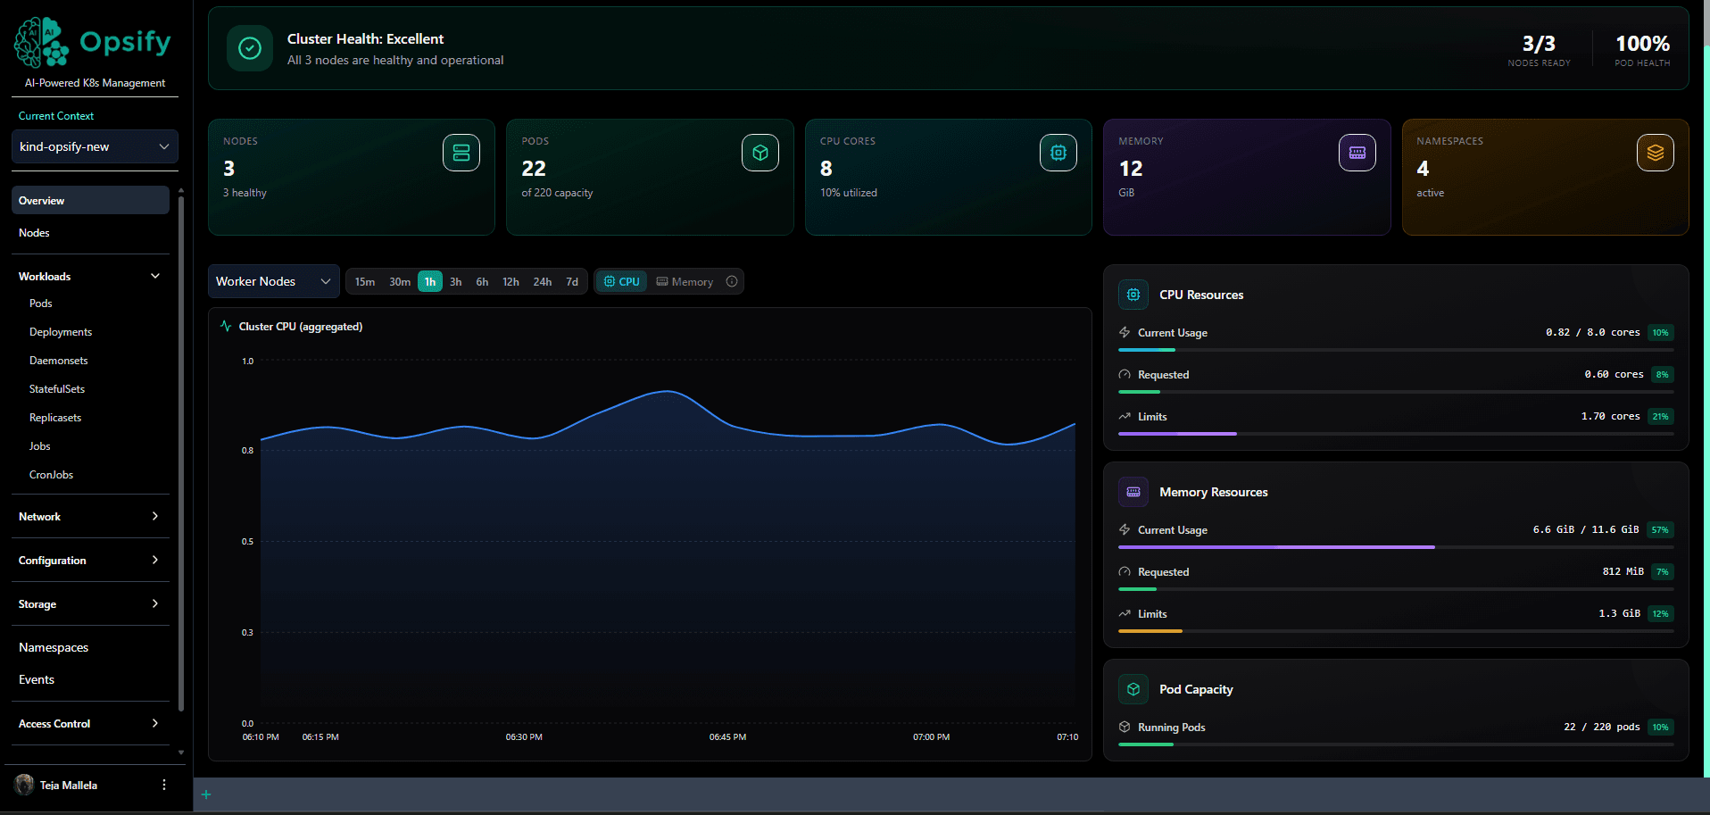Viewport: 1710px width, 815px height.
Task: Click the Nodes card server icon
Action: tap(461, 152)
